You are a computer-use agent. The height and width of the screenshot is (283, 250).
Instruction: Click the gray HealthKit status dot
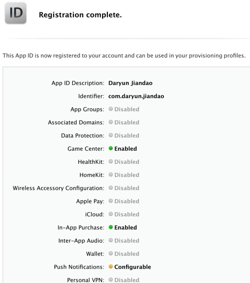(x=111, y=162)
